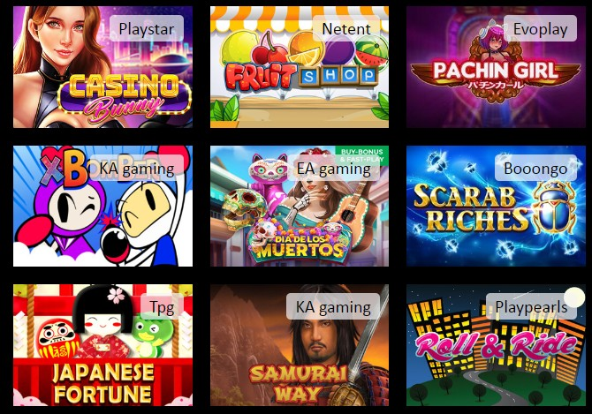Click the Playpearls provider tag
Viewport: 592px width, 414px height.
click(531, 307)
